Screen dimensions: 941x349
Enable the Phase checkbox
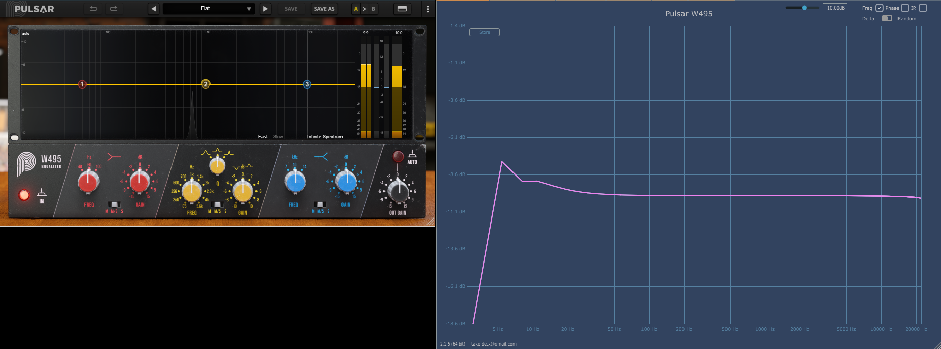tap(905, 8)
